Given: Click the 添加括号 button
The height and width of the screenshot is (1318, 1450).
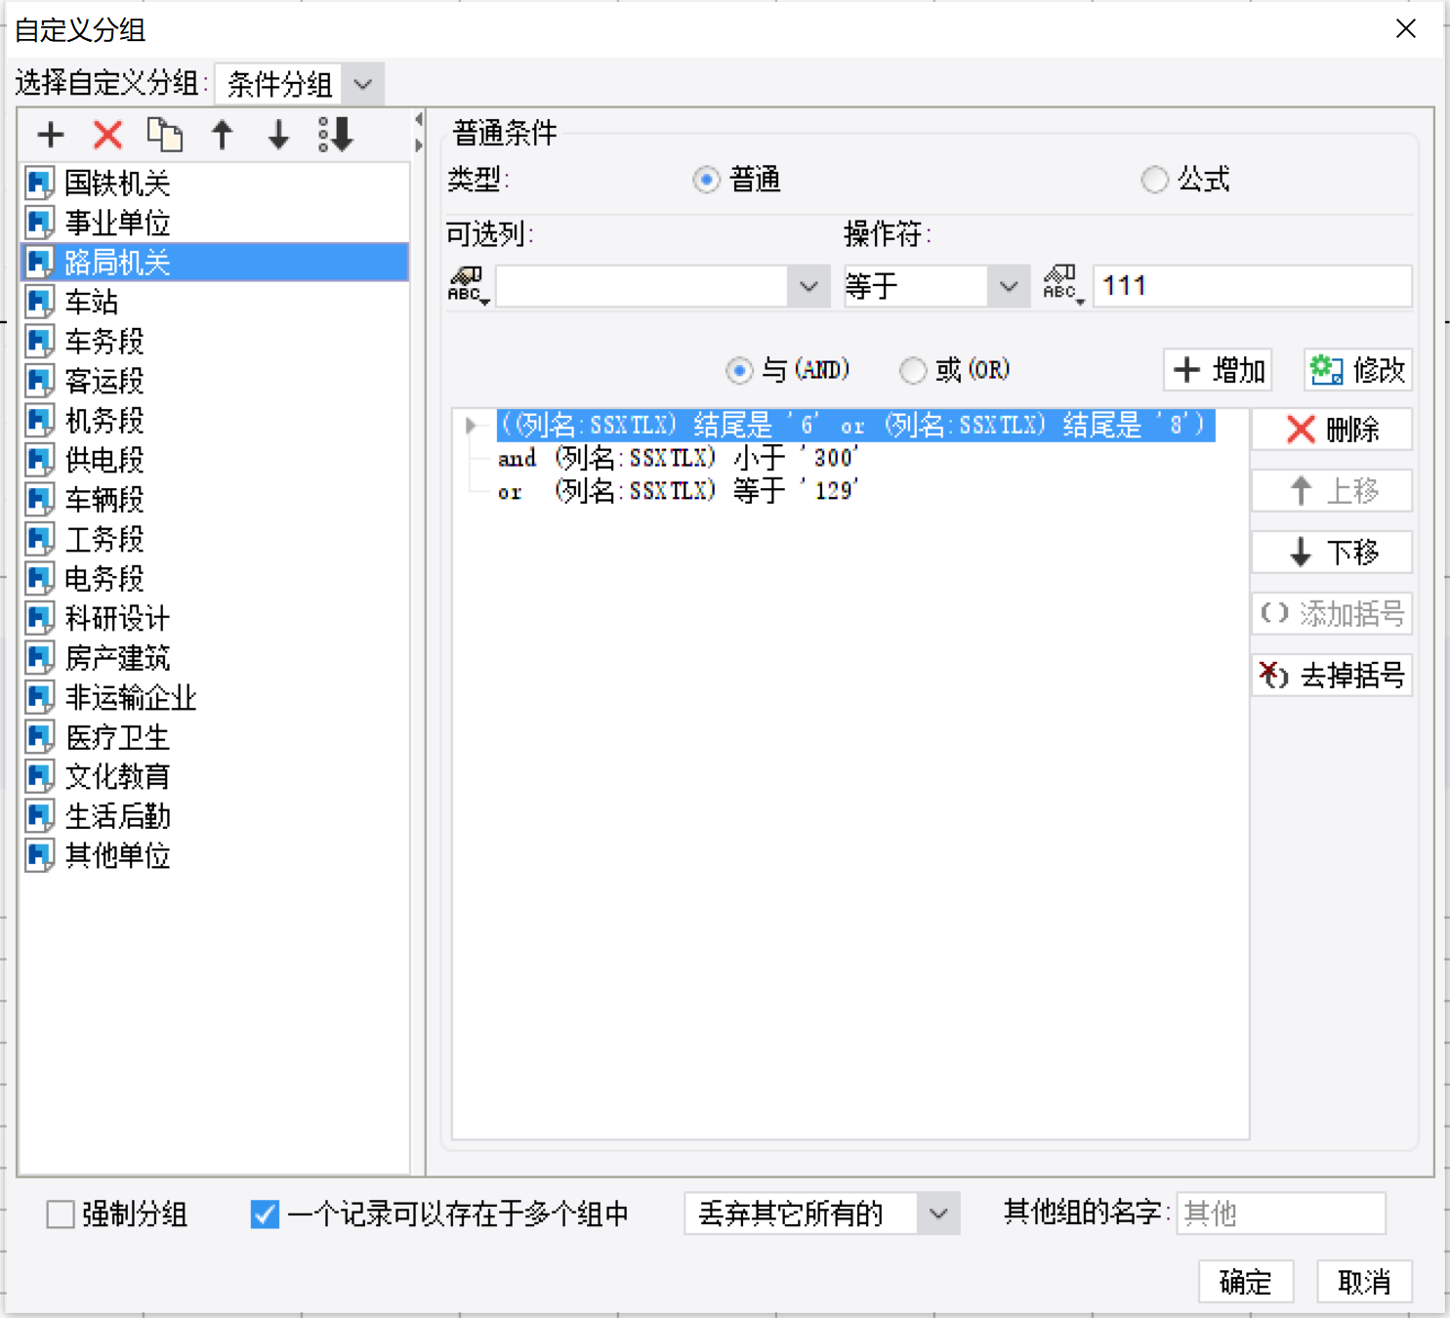Looking at the screenshot, I should [1332, 614].
